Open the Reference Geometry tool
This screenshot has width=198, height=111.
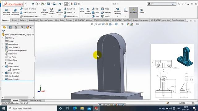point(118,11)
